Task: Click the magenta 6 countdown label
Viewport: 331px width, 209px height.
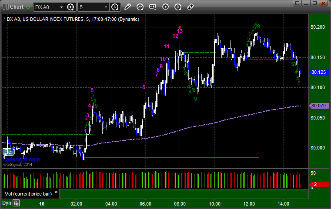Action: click(144, 87)
